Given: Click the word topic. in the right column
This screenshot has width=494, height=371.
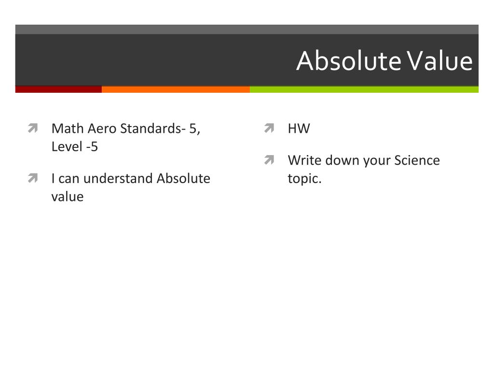Looking at the screenshot, I should coord(305,179).
